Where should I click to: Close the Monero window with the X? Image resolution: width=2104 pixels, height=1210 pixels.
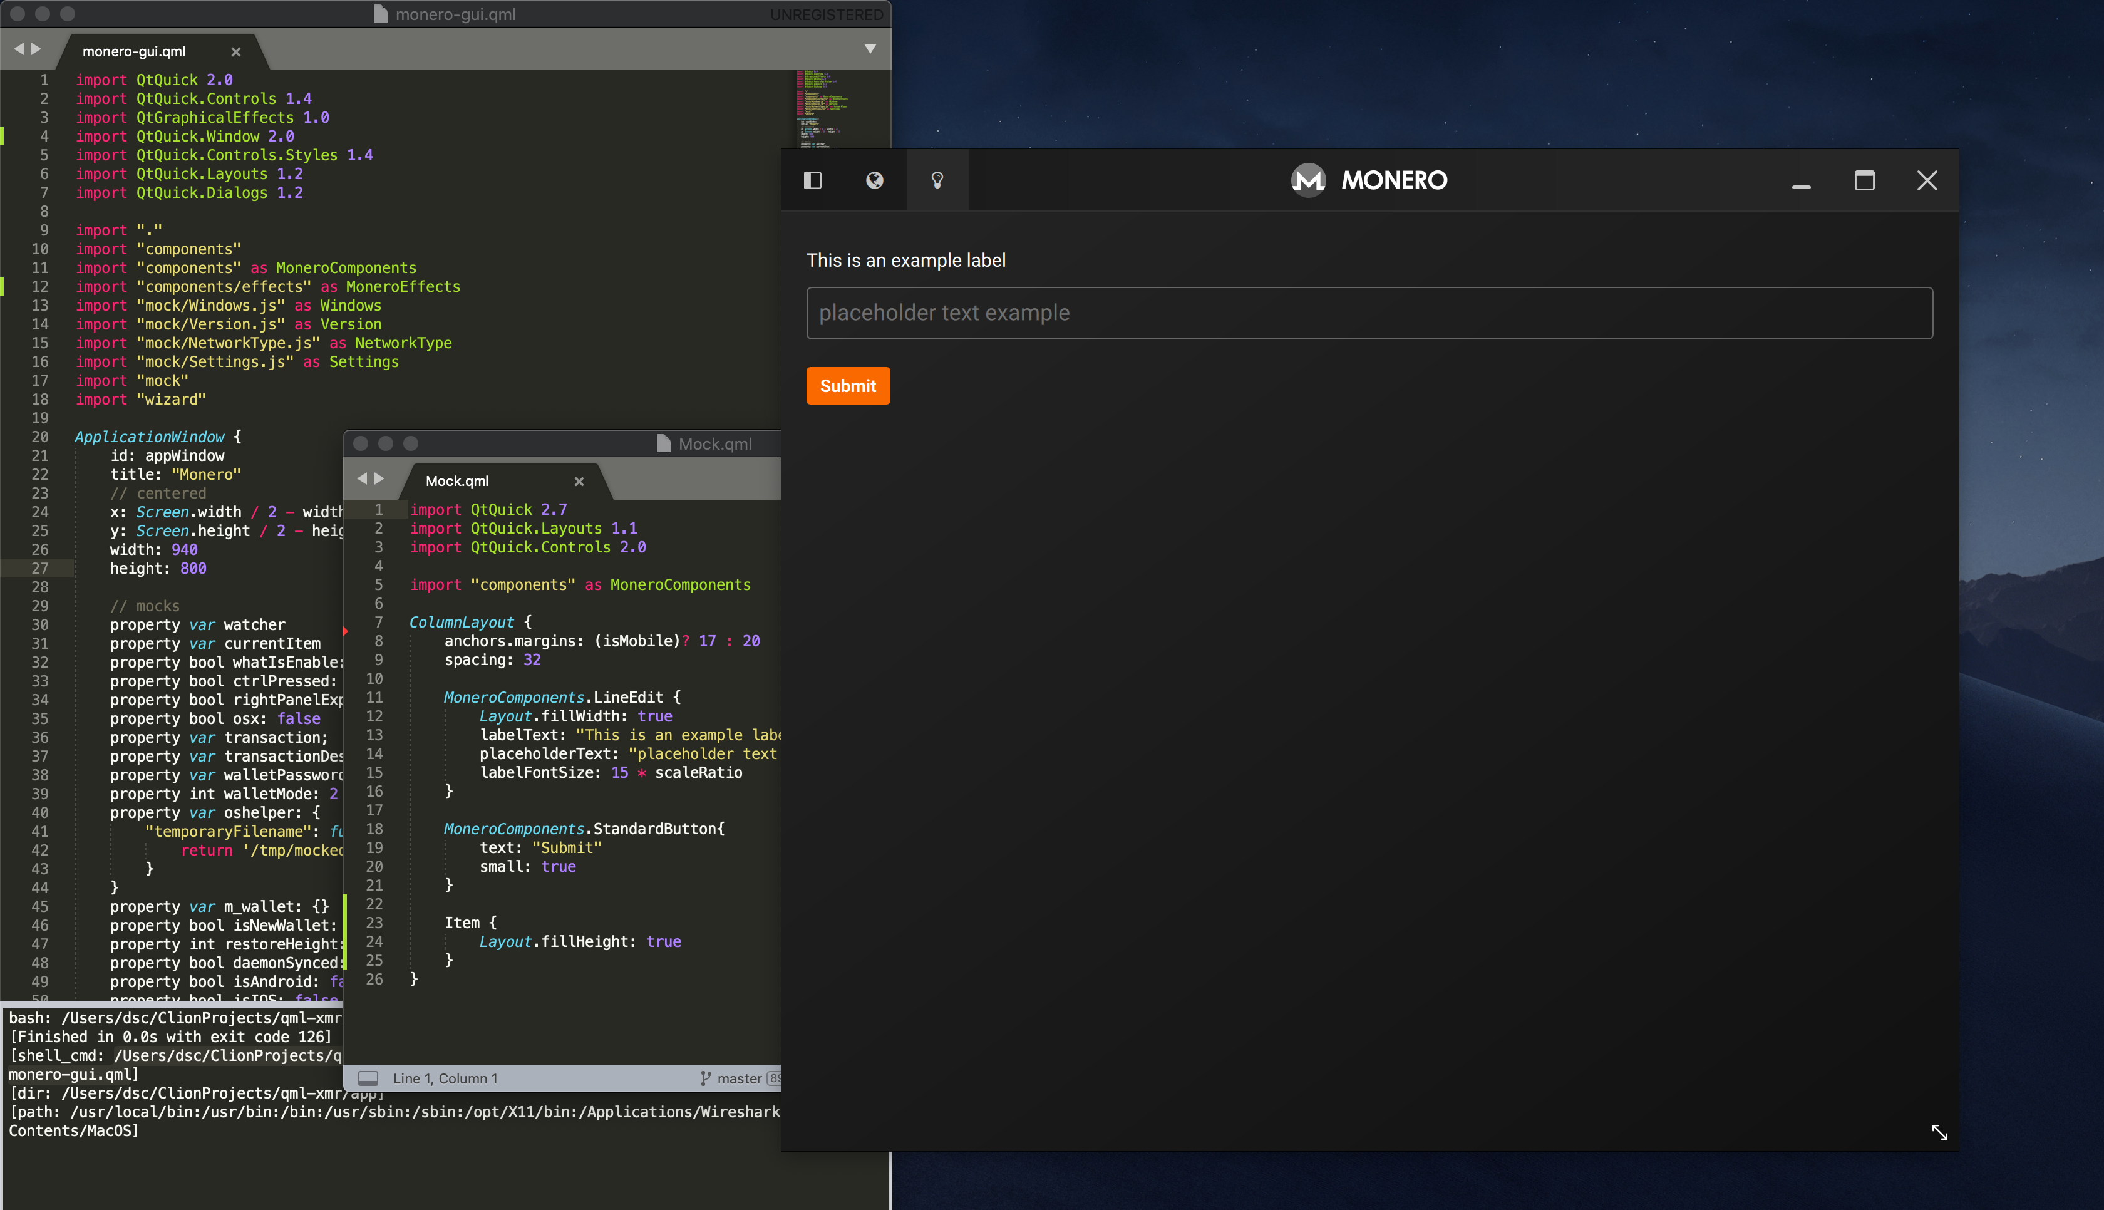(1927, 180)
